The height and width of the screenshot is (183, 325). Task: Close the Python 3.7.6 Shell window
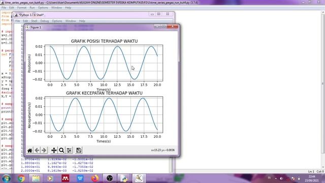tap(168, 14)
